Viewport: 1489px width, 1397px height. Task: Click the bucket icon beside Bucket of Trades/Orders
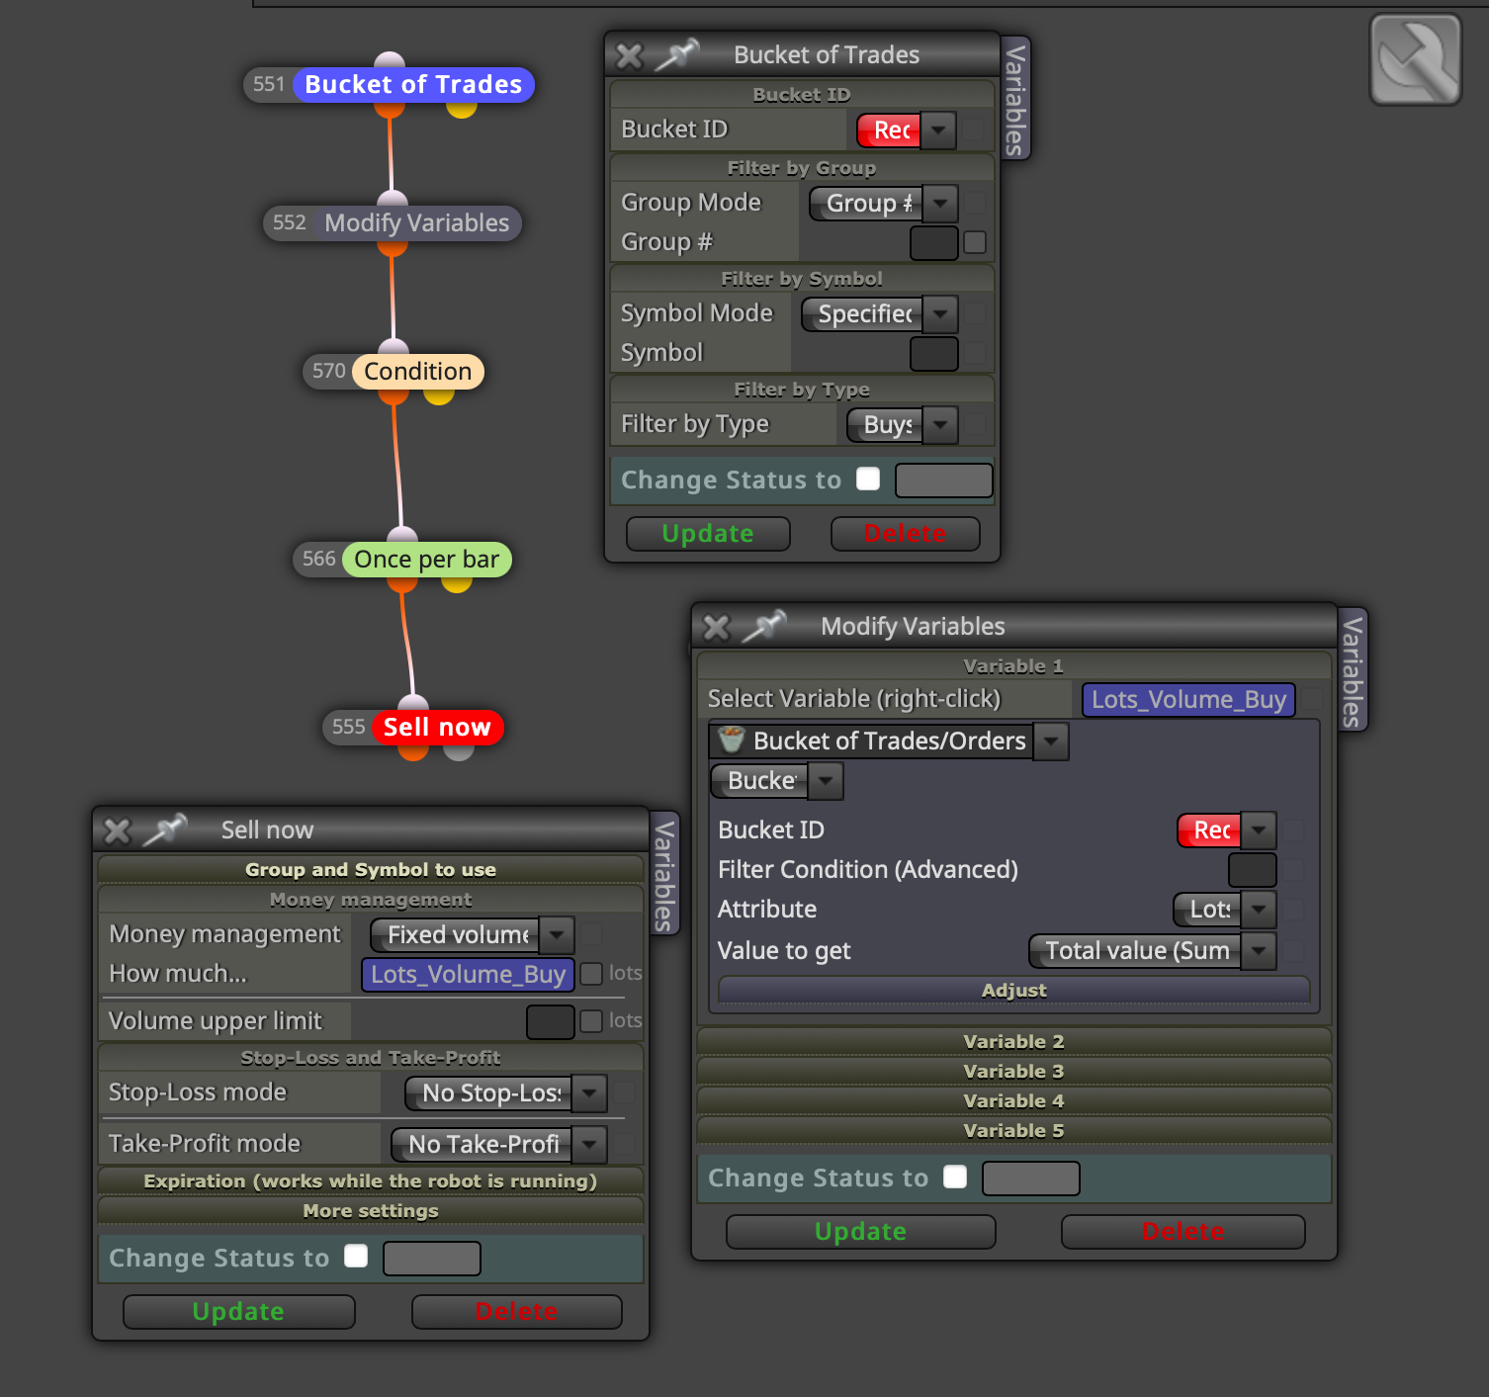click(731, 740)
